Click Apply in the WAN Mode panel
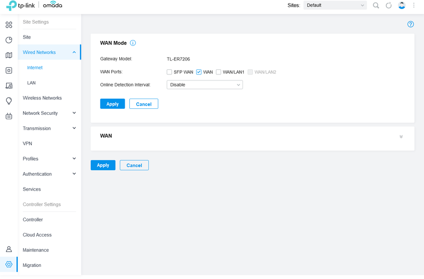Viewport: 424px width, 279px height. 113,104
